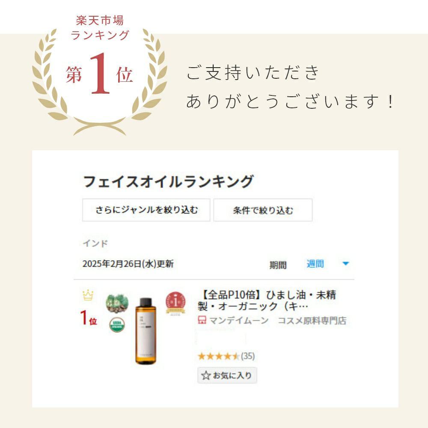Screen dimensions: 428x428
Task: Expand the 期間 dropdown blue arrow
Action: coord(345,264)
